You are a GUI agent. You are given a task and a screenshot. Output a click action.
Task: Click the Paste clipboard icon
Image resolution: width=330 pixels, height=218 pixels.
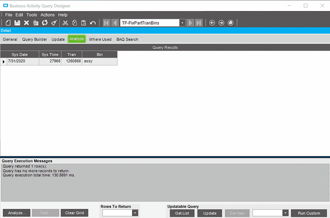pos(84,23)
